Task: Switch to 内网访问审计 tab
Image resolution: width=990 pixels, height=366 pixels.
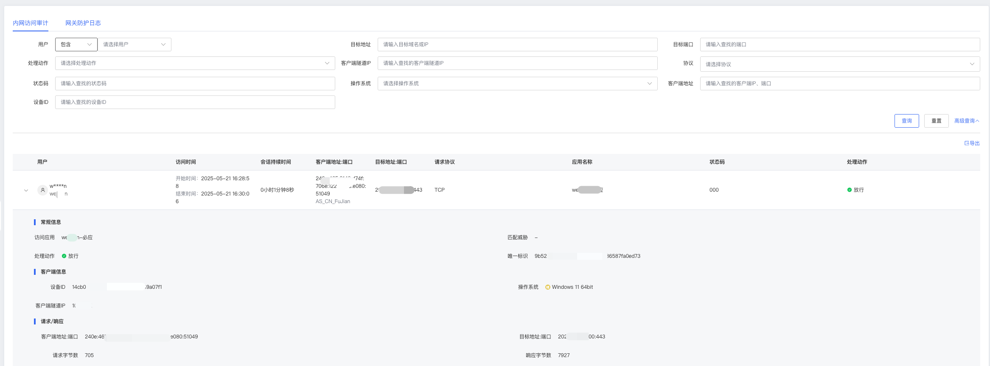Action: pyautogui.click(x=31, y=23)
